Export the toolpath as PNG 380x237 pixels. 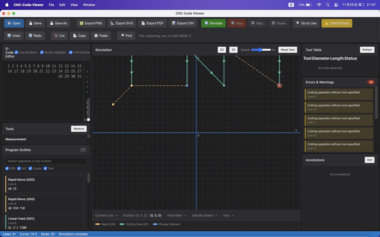click(x=90, y=23)
